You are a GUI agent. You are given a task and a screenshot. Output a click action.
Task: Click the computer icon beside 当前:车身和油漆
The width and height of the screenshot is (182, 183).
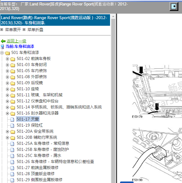[x=2, y=47]
